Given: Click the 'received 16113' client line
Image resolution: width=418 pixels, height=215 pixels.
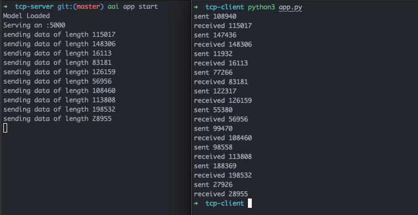Looking at the screenshot, I should [x=221, y=63].
